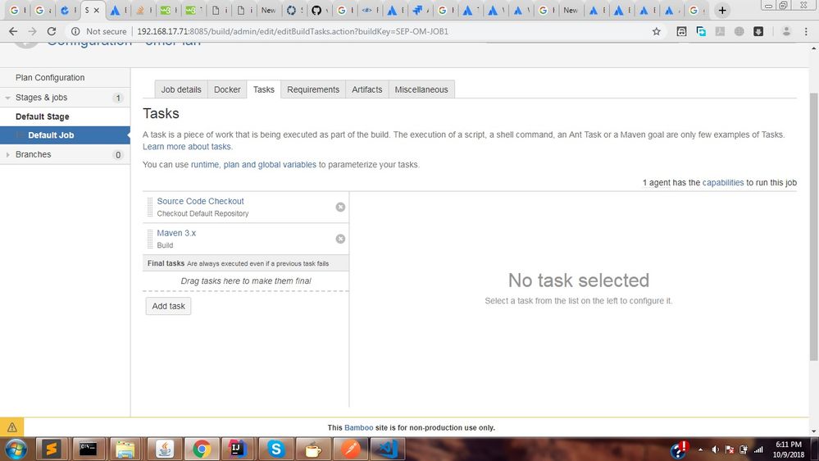Screen dimensions: 819x461
Task: Select the Maven 3.x task
Action: [176, 233]
